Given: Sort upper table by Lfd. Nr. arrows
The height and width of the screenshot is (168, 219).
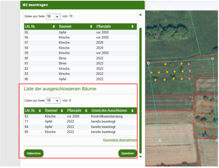Looking at the screenshot, I should [x=54, y=27].
